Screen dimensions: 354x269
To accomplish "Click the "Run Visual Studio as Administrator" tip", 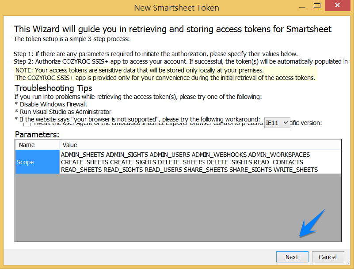I will point(63,112).
